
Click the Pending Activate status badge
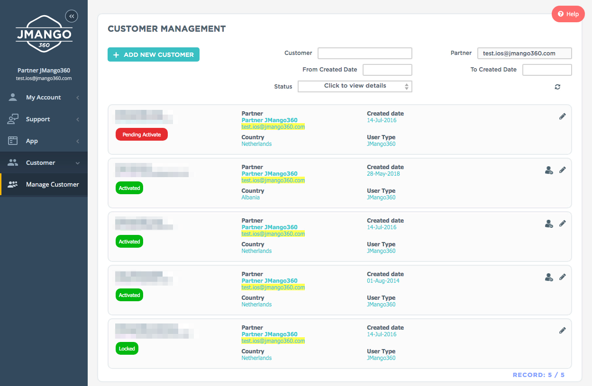click(142, 135)
